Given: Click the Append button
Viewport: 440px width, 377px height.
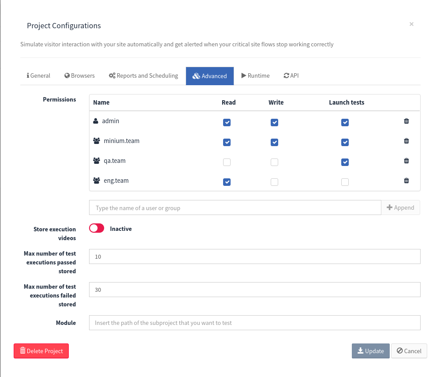Looking at the screenshot, I should [x=400, y=207].
